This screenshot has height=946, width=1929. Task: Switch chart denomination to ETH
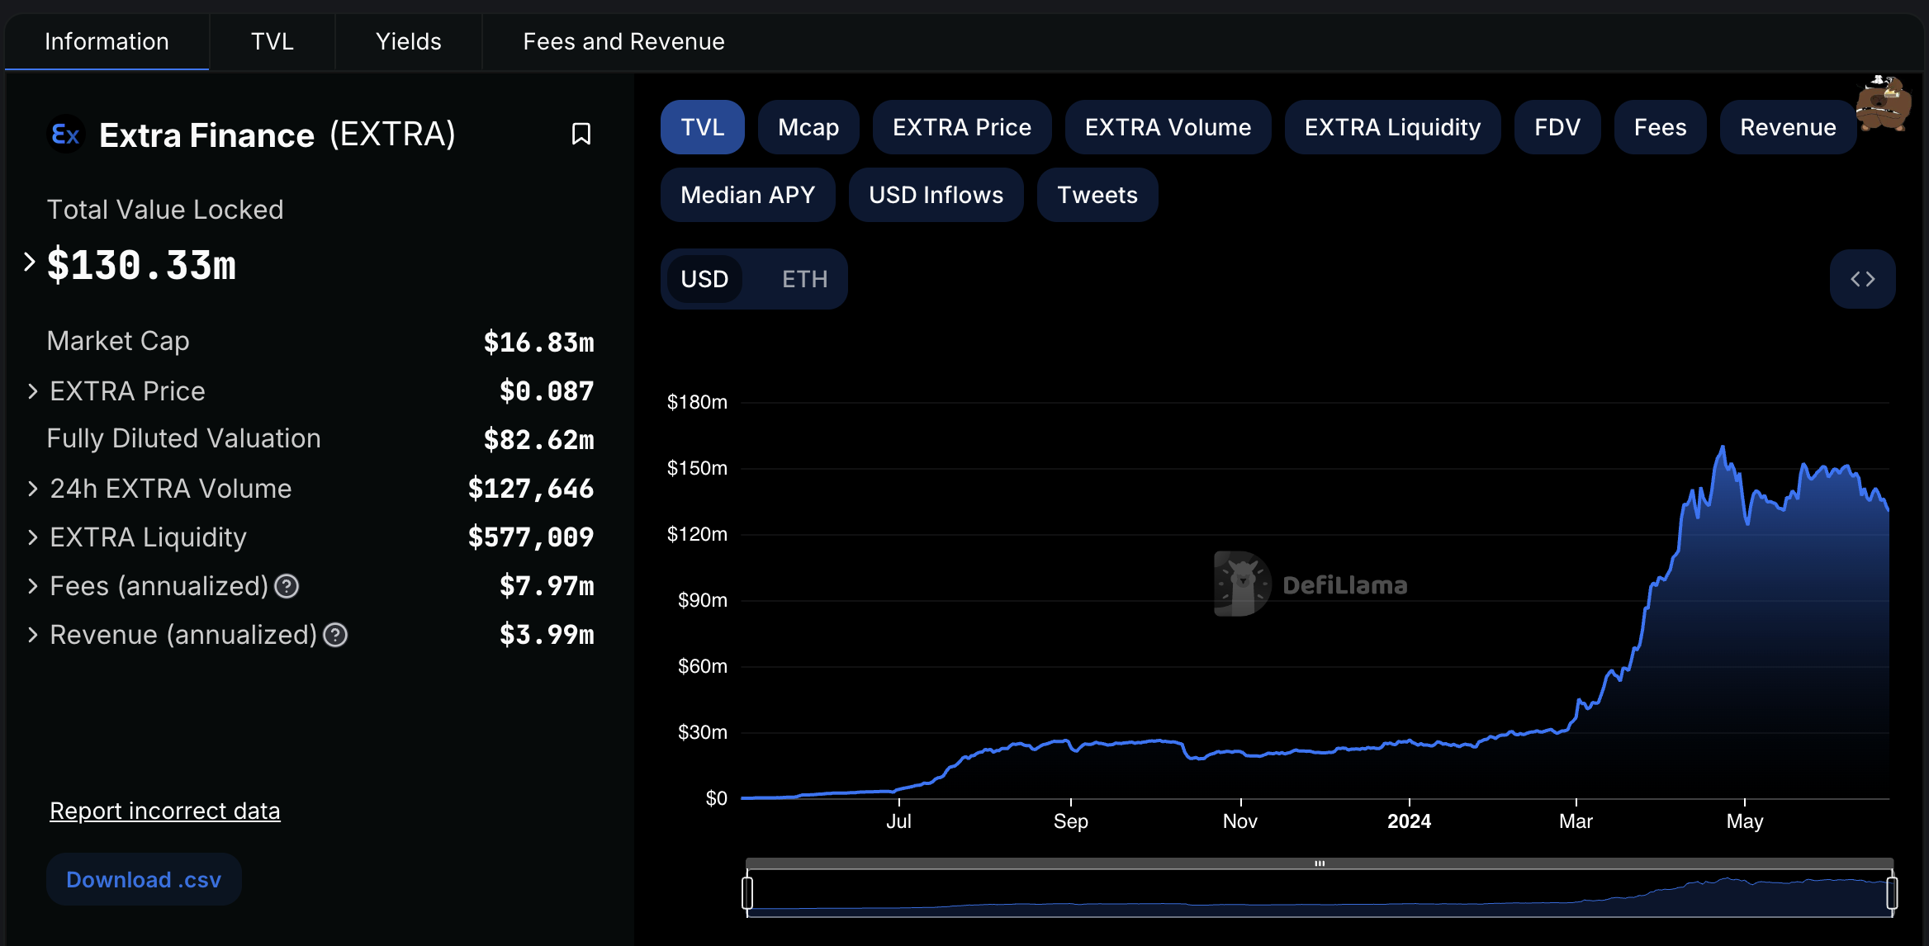coord(805,279)
